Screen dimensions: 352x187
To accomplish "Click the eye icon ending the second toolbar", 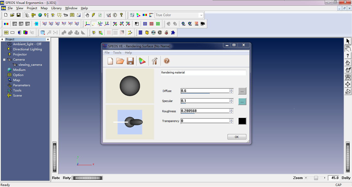I will tap(203, 24).
